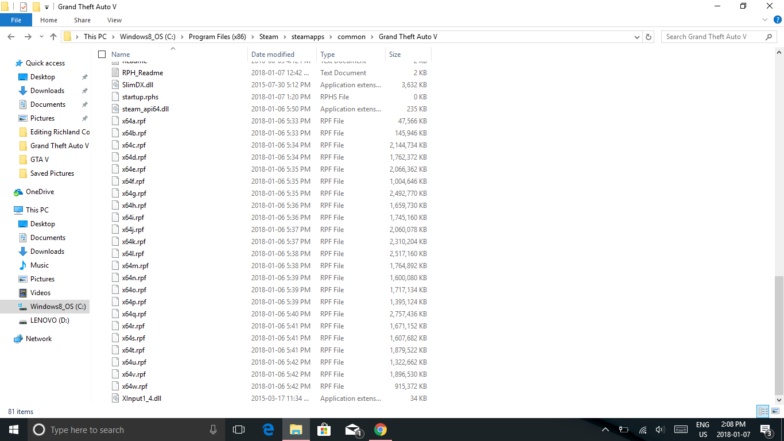Open the address bar history dropdown
Screen dimensions: 784x441
(x=637, y=37)
